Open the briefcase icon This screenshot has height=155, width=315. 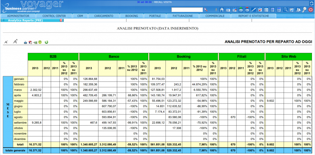(266, 9)
